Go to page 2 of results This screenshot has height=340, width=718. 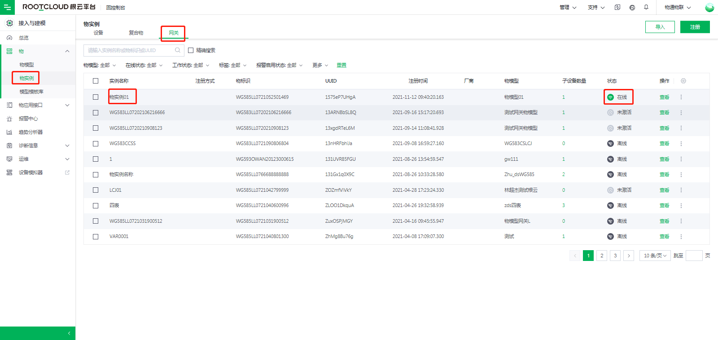(602, 256)
